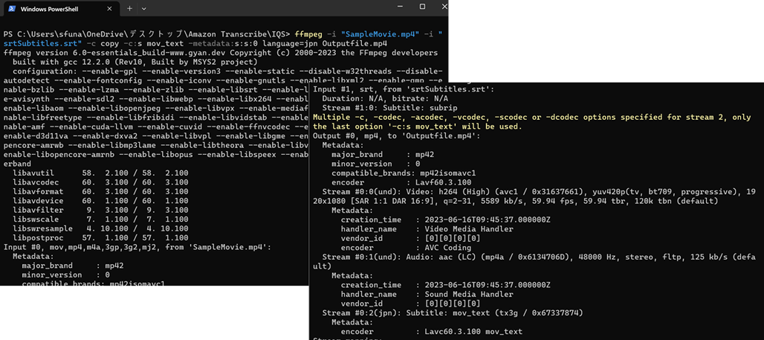Image resolution: width=764 pixels, height=340 pixels.
Task: Click the libavcodec version row
Action: point(100,182)
